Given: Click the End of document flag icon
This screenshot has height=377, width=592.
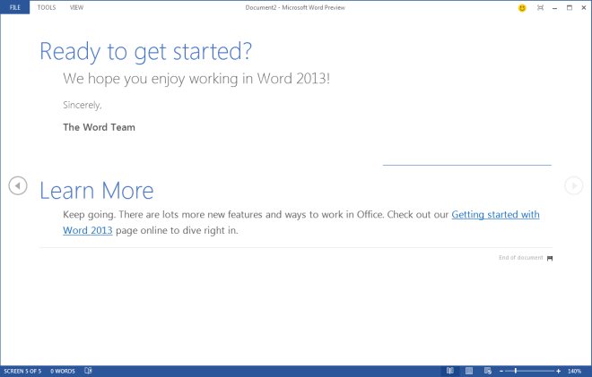Looking at the screenshot, I should pos(550,258).
